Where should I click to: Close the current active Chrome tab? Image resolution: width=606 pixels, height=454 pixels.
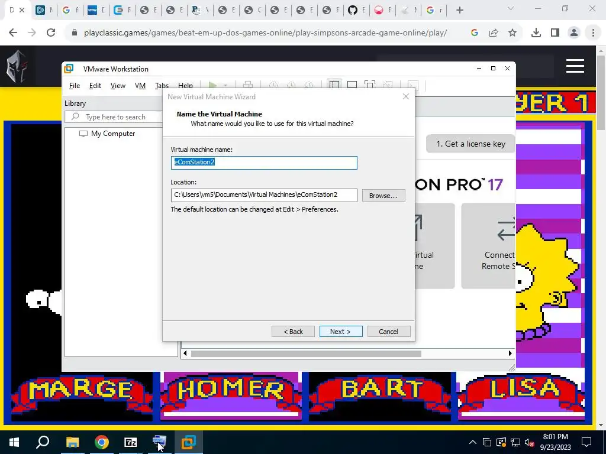(x=22, y=11)
